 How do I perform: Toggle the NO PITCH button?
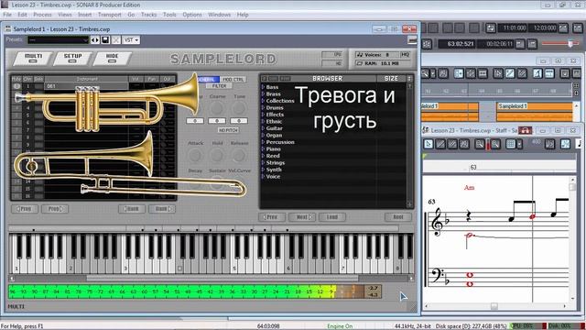point(228,130)
